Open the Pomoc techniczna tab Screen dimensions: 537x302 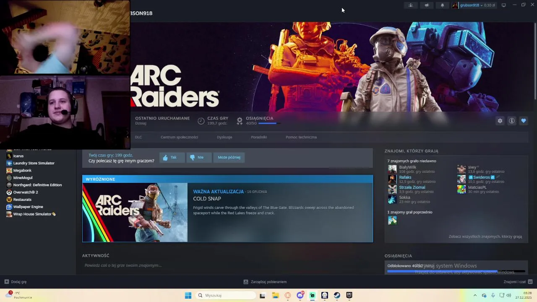(x=301, y=137)
